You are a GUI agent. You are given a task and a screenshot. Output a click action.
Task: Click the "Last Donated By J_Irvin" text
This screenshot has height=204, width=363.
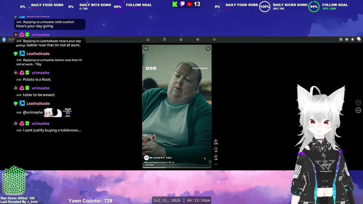[19, 202]
